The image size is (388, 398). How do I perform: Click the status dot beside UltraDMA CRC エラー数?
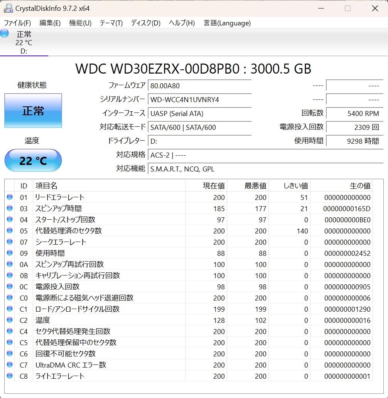pos(9,365)
